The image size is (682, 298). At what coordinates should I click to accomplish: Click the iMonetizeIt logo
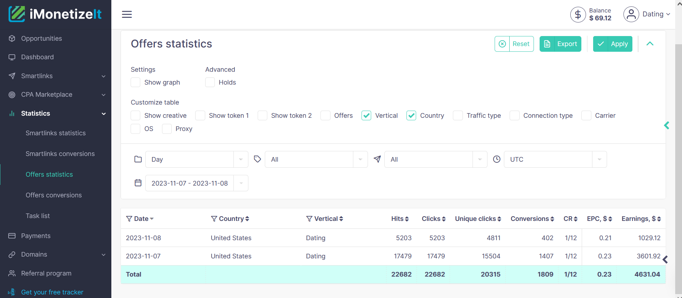point(55,14)
